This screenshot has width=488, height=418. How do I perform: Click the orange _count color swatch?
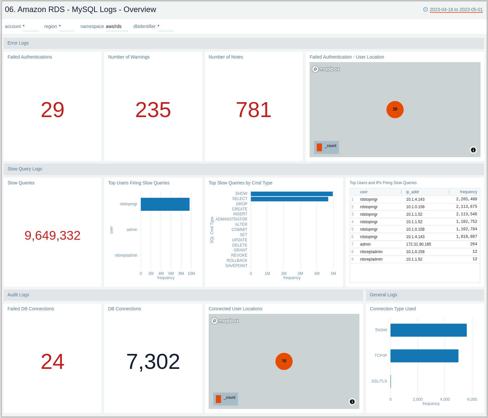pyautogui.click(x=319, y=147)
